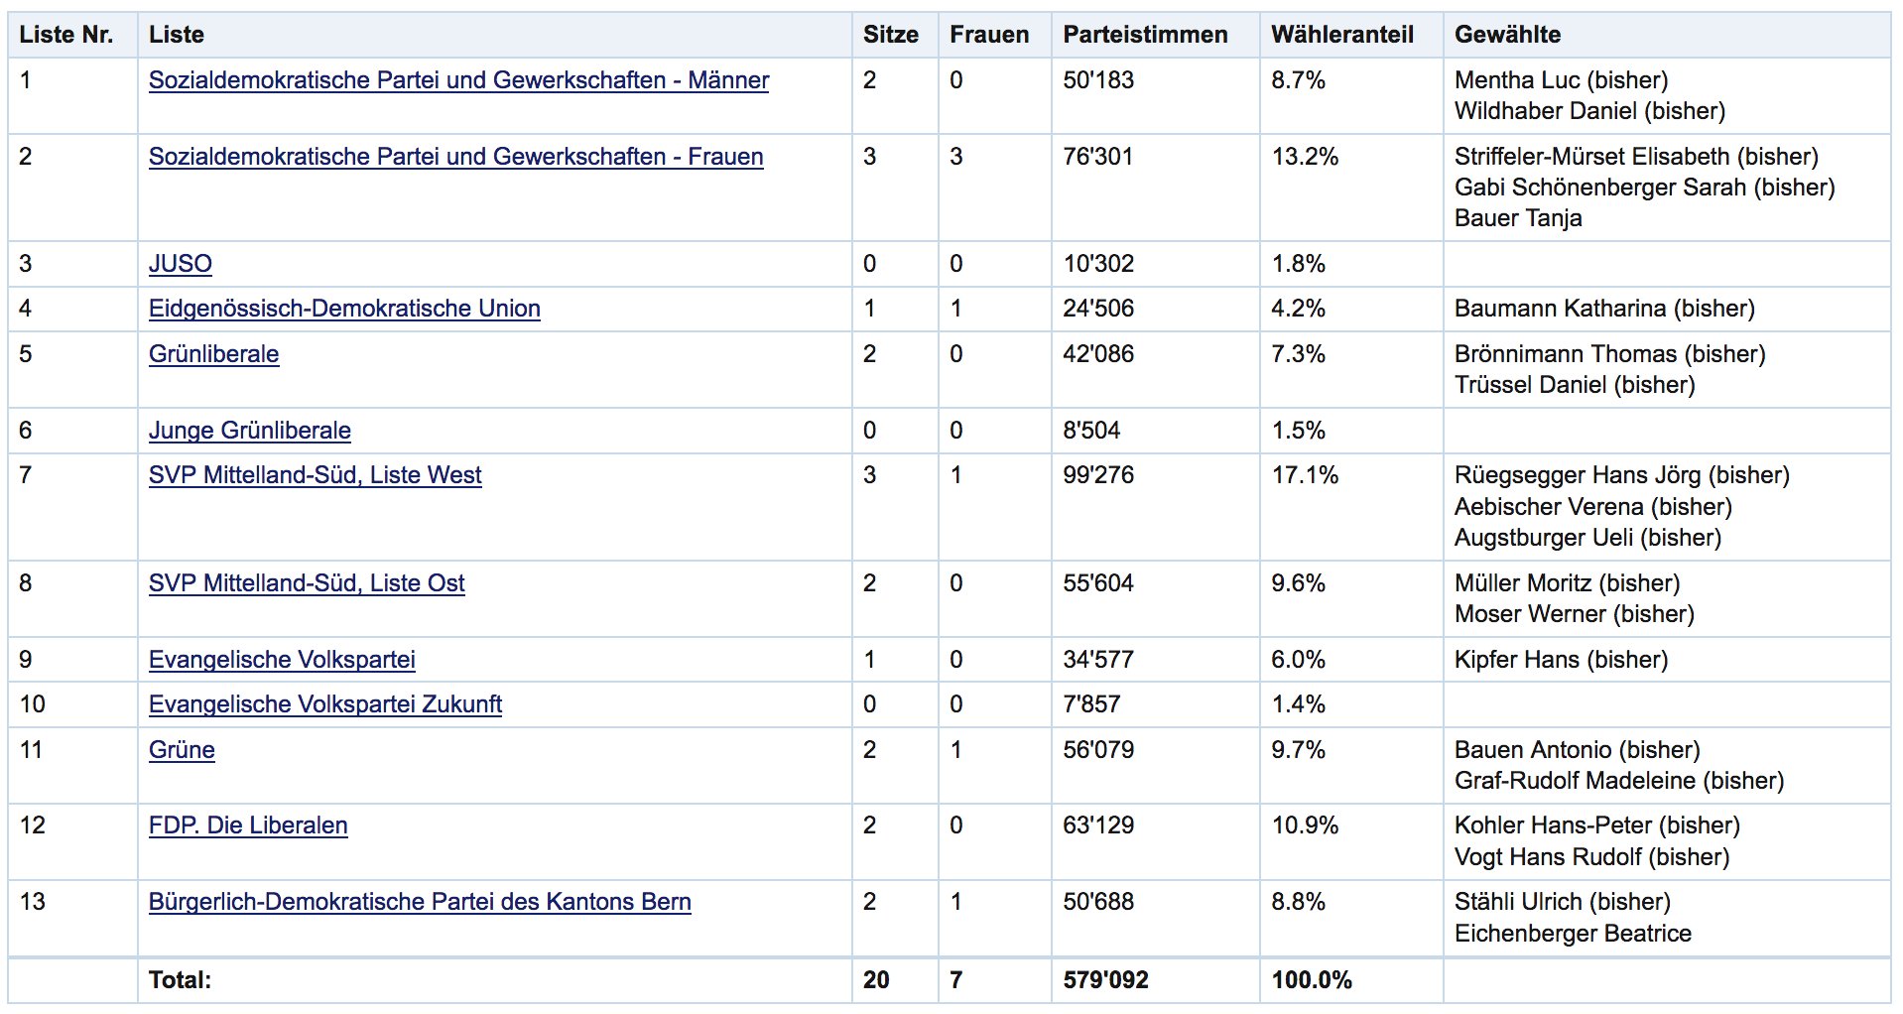Click the name Gabi Schönenberger Sarah (bisher)
The image size is (1903, 1014).
1645,188
